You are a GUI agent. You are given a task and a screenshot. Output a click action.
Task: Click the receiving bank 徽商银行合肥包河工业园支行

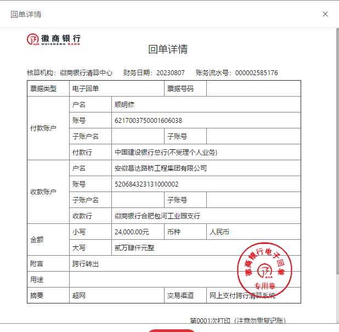point(157,216)
